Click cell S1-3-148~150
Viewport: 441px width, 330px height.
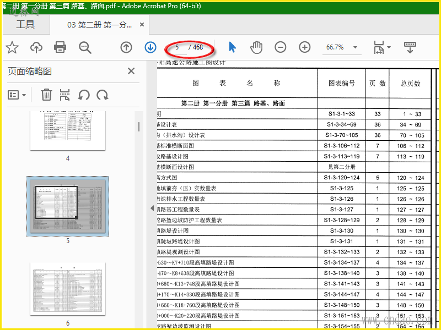342,305
